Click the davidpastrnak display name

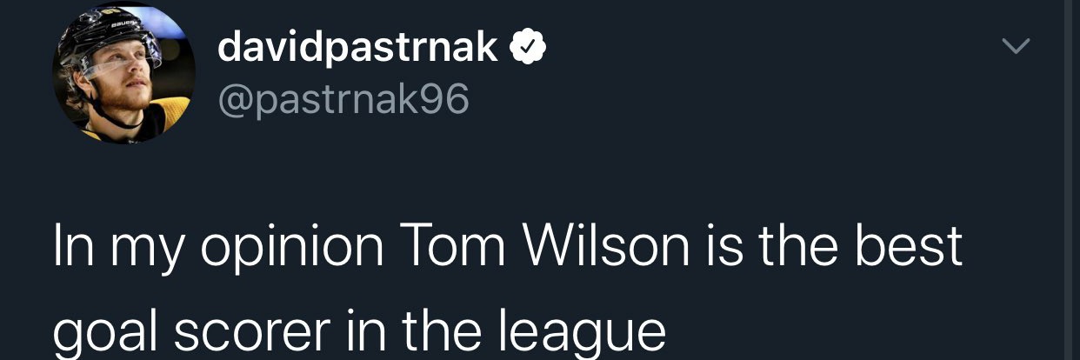pyautogui.click(x=358, y=50)
